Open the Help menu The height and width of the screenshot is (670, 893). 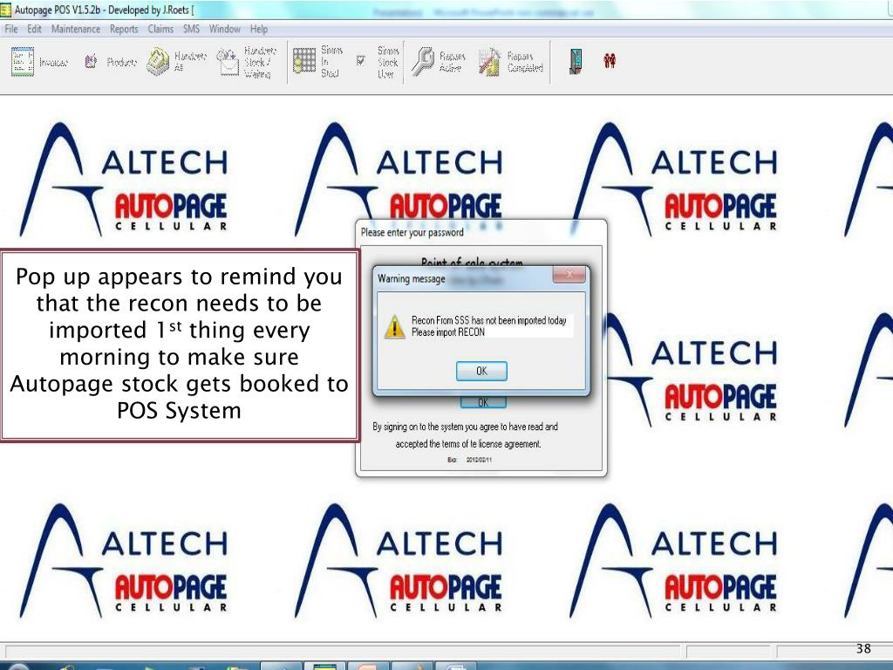tap(258, 29)
